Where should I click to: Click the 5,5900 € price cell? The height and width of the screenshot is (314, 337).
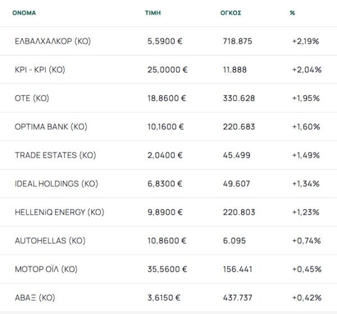(165, 41)
